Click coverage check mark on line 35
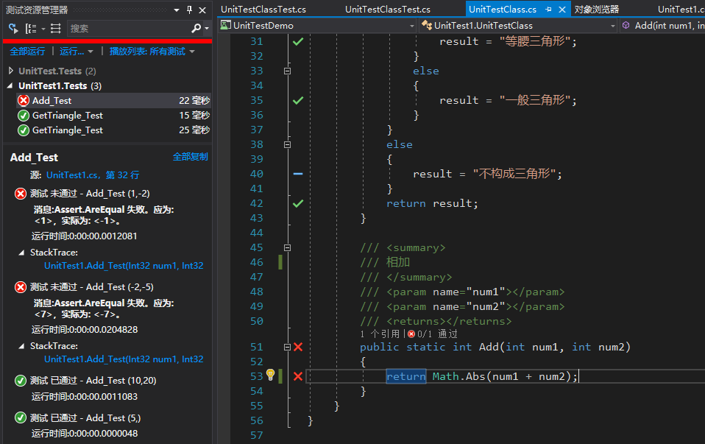Image resolution: width=705 pixels, height=444 pixels. (298, 100)
